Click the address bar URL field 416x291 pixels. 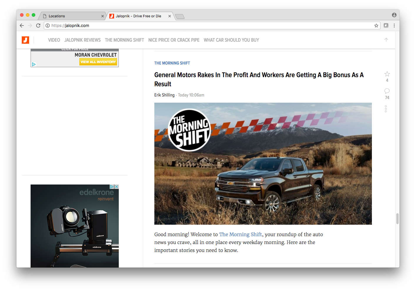(x=212, y=26)
